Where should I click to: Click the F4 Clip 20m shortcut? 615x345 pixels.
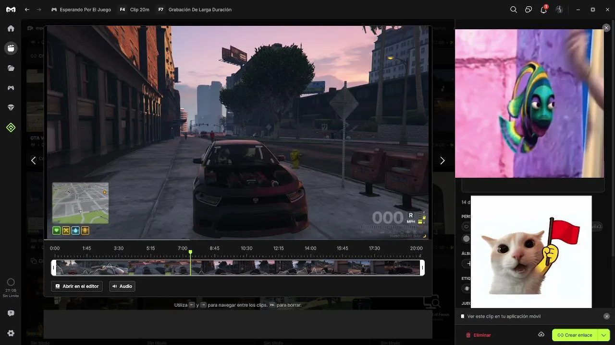(134, 10)
